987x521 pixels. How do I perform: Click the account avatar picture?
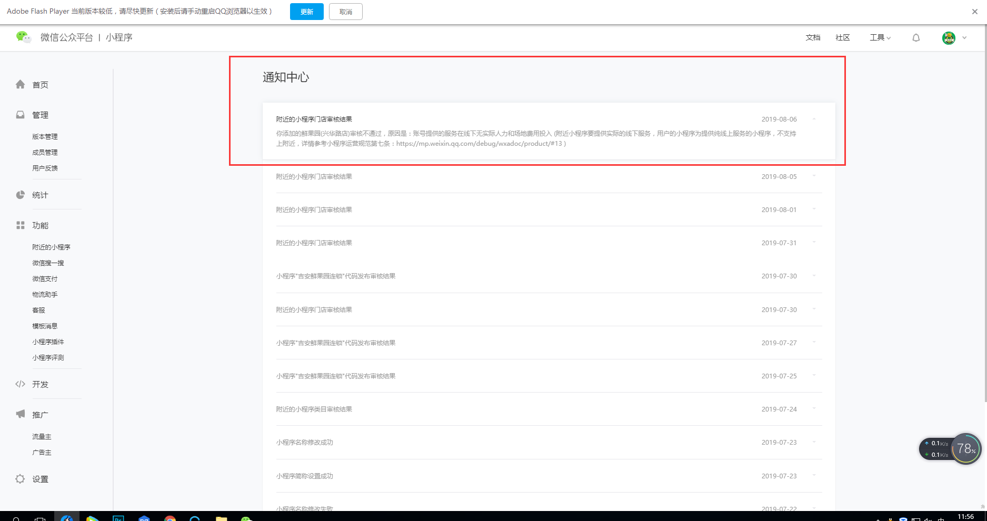coord(949,38)
